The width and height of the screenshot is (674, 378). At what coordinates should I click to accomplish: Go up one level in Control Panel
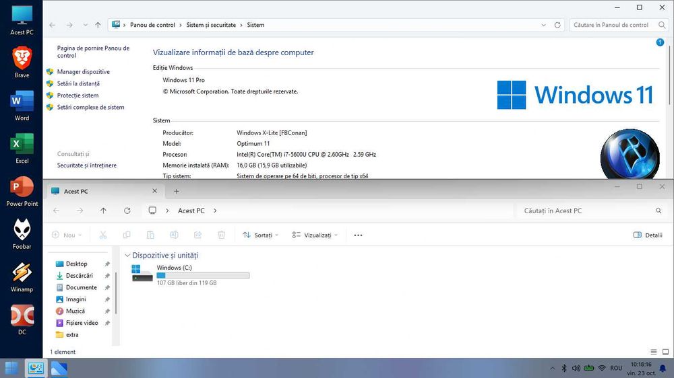tap(98, 25)
